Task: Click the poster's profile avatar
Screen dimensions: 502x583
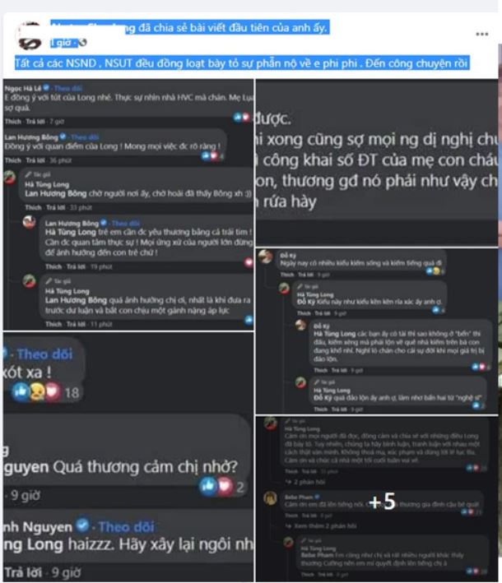Action: coord(30,36)
